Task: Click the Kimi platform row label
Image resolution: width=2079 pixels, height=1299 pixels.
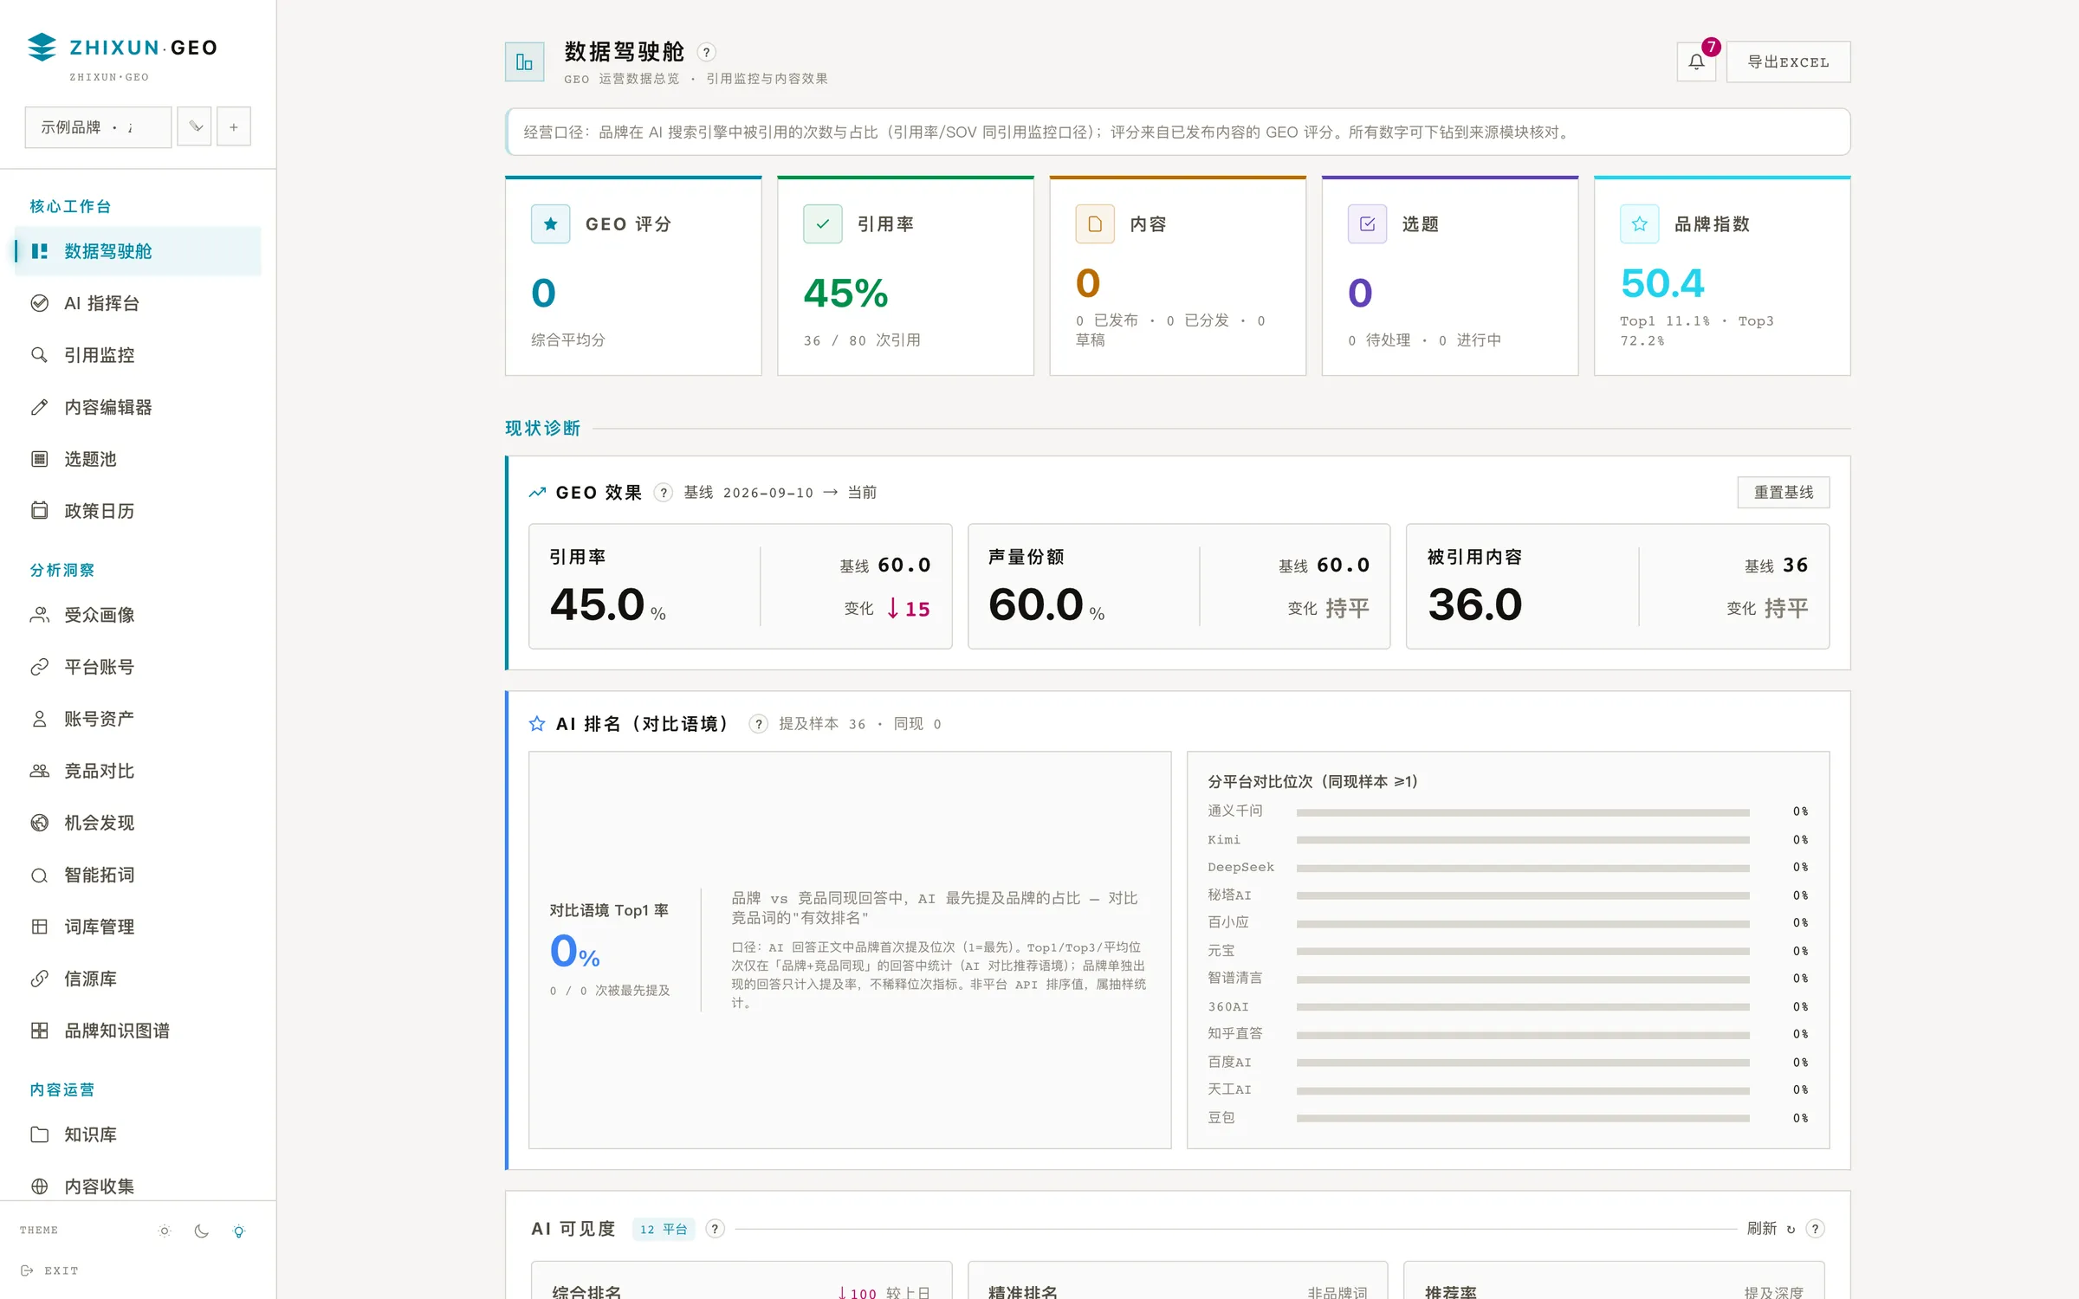Action: (x=1224, y=840)
